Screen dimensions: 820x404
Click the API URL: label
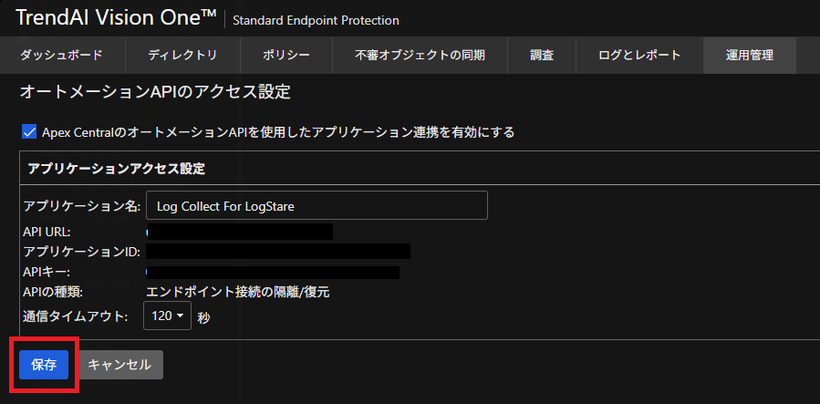pyautogui.click(x=47, y=232)
